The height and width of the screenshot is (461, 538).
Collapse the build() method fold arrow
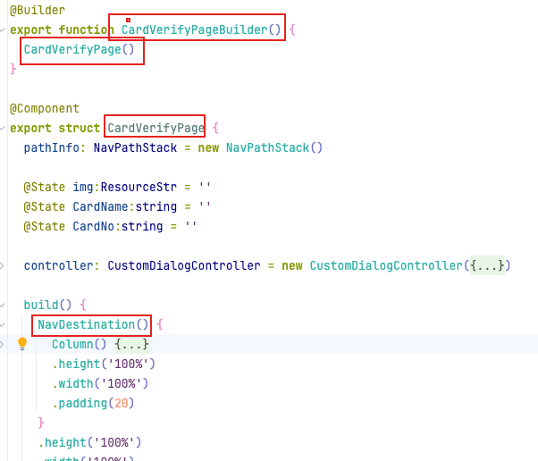[2, 305]
